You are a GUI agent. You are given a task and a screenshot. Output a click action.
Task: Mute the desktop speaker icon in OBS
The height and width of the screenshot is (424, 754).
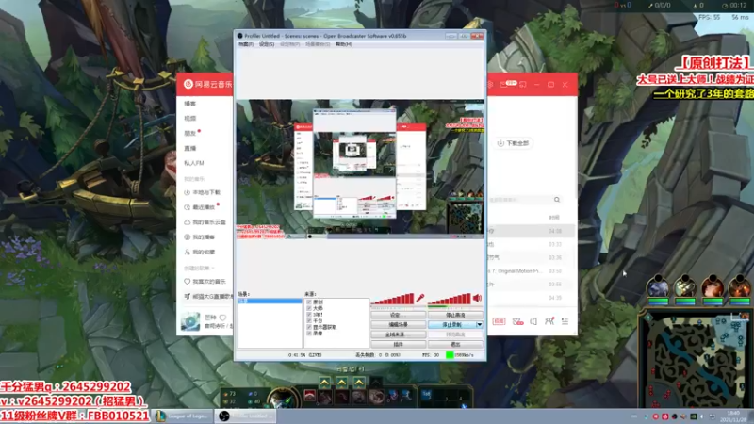(478, 298)
